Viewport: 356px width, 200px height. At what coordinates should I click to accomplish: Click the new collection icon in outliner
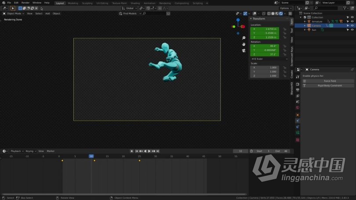point(352,8)
